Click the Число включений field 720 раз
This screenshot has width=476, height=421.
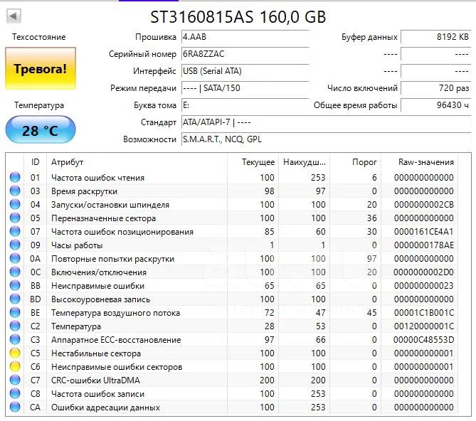[x=436, y=88]
